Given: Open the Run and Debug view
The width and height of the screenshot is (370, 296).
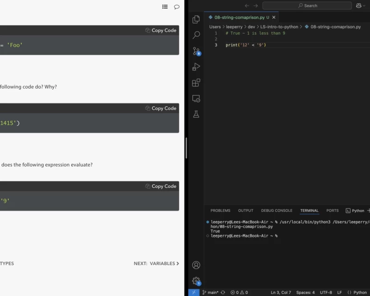Looking at the screenshot, I should point(196,67).
